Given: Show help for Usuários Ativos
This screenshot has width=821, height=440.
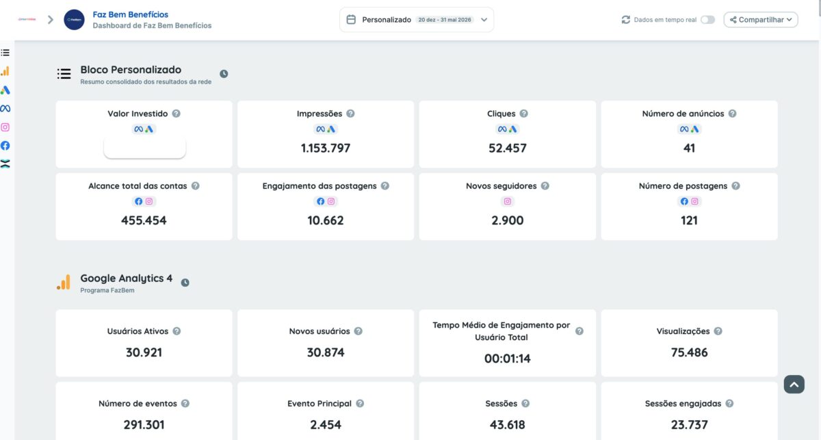Looking at the screenshot, I should (177, 331).
